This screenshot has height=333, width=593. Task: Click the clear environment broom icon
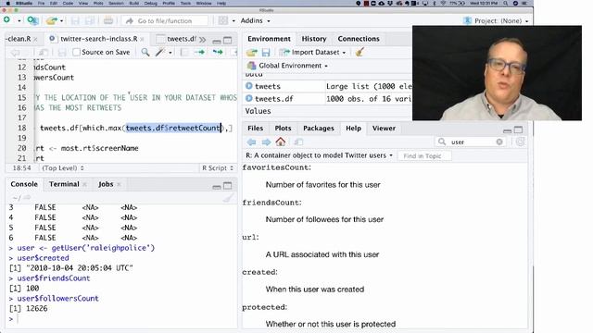360,52
